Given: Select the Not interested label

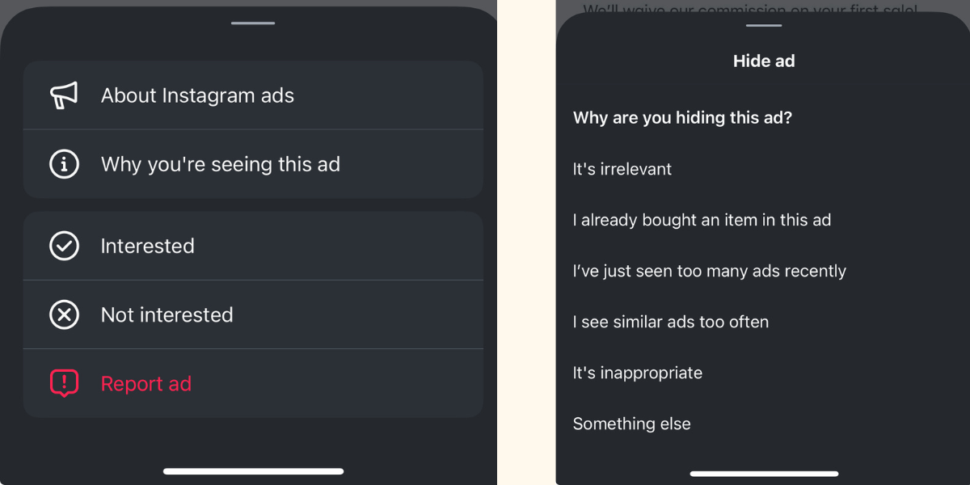Looking at the screenshot, I should pos(167,314).
